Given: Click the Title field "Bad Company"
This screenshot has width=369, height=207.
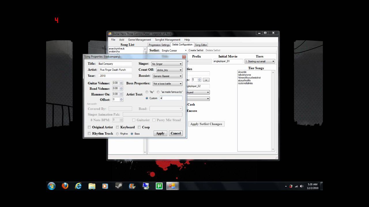Looking at the screenshot, I should point(115,64).
